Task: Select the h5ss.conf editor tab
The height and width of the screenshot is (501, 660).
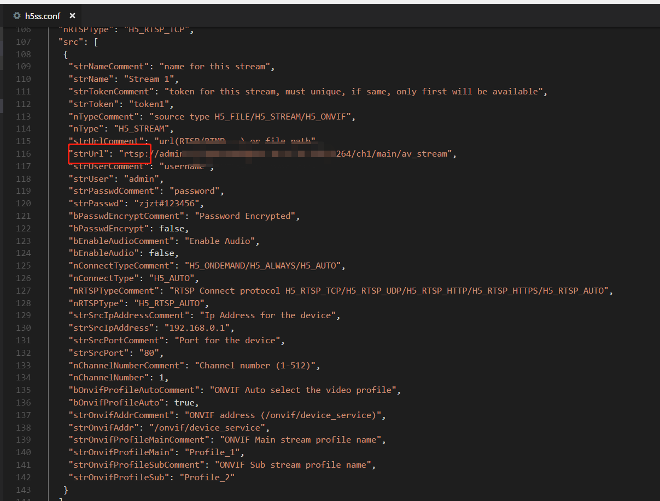Action: 43,16
